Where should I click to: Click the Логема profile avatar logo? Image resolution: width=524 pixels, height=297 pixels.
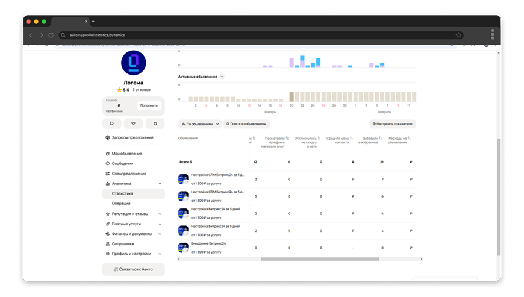pos(133,63)
